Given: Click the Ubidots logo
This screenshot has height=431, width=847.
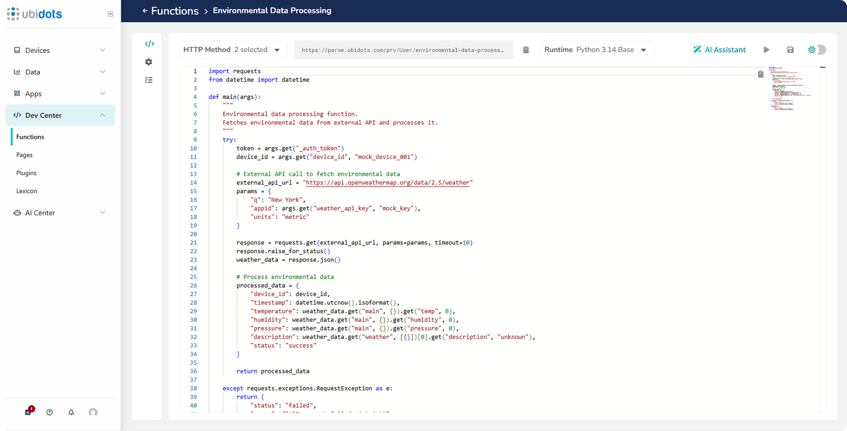Looking at the screenshot, I should 34,14.
